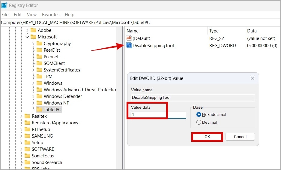Expand the SystemCertificates key

click(33, 70)
